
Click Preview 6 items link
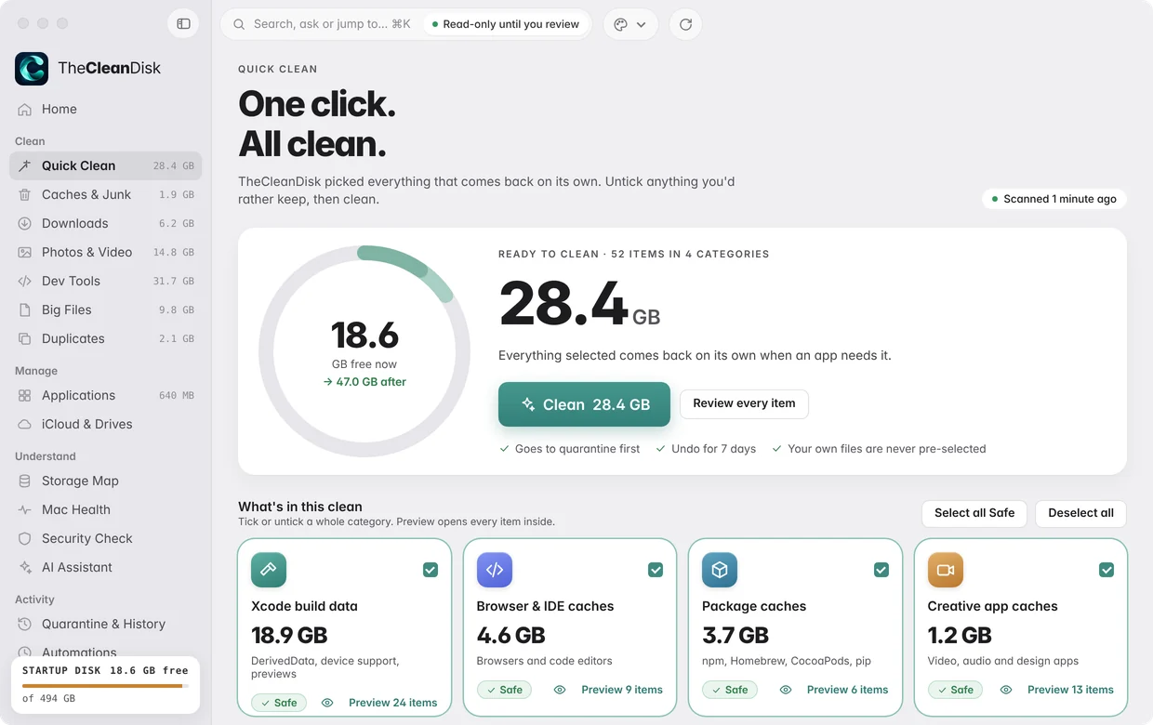(847, 690)
